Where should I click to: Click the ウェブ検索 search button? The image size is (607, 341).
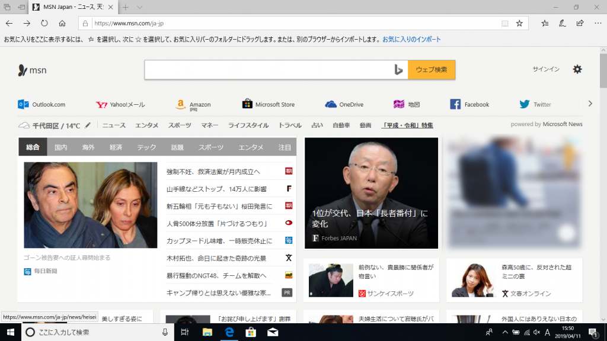click(x=431, y=69)
